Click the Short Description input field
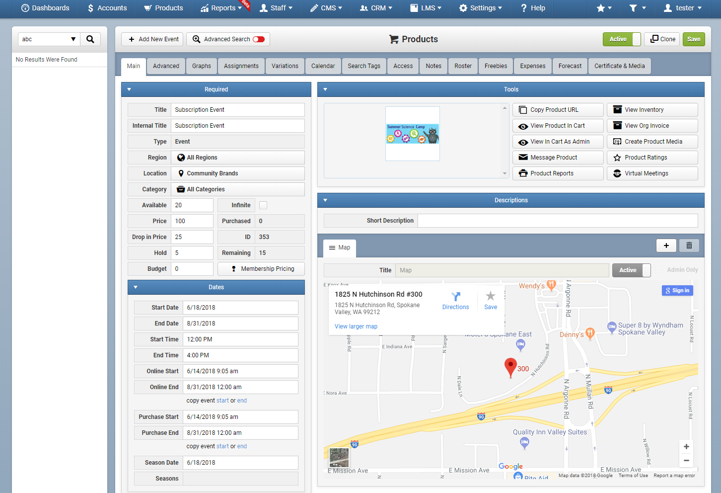 pyautogui.click(x=558, y=221)
